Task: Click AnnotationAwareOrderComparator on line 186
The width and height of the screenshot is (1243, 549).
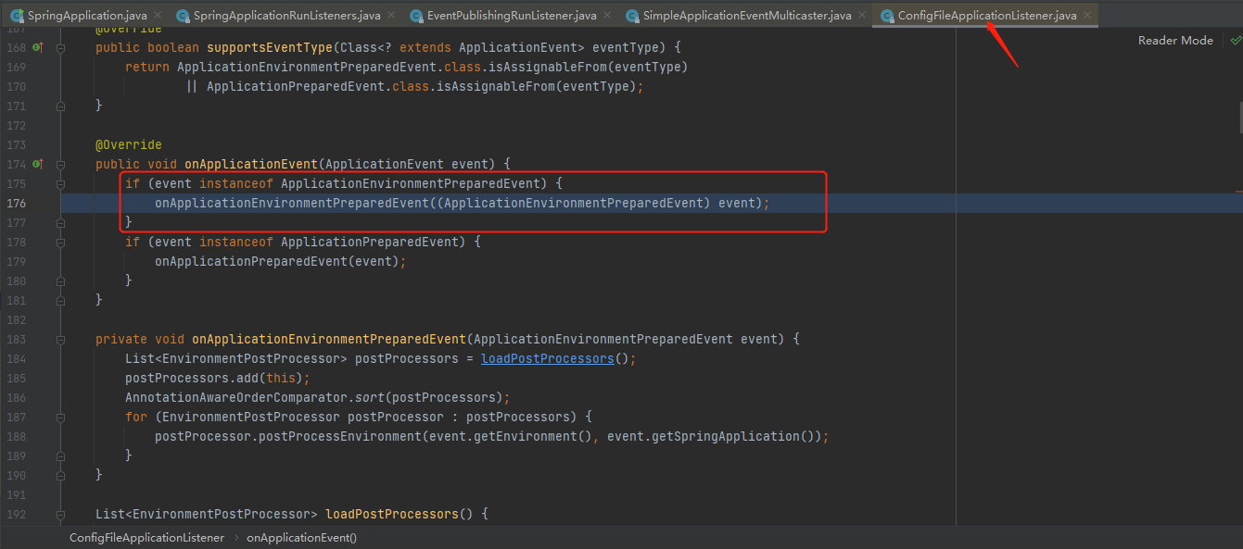Action: (236, 397)
